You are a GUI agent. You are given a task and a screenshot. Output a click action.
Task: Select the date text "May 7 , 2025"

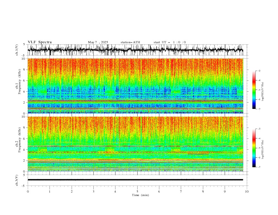pyautogui.click(x=98, y=42)
